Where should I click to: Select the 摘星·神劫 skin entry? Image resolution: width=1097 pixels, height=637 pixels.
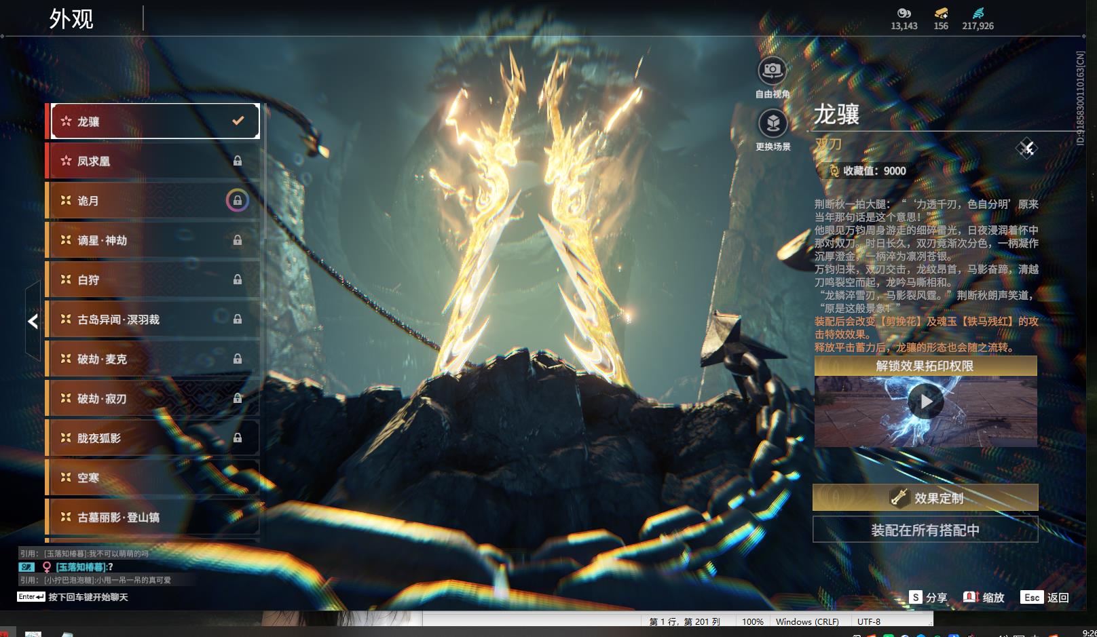pyautogui.click(x=153, y=240)
